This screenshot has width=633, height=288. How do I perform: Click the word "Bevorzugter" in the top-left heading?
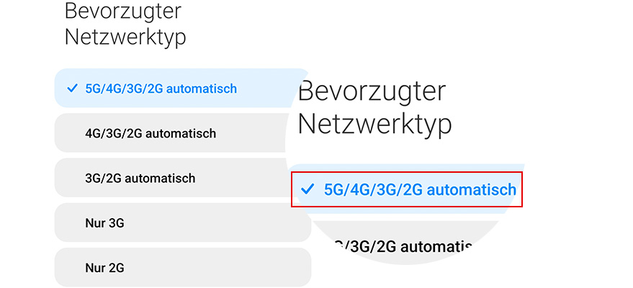click(123, 11)
